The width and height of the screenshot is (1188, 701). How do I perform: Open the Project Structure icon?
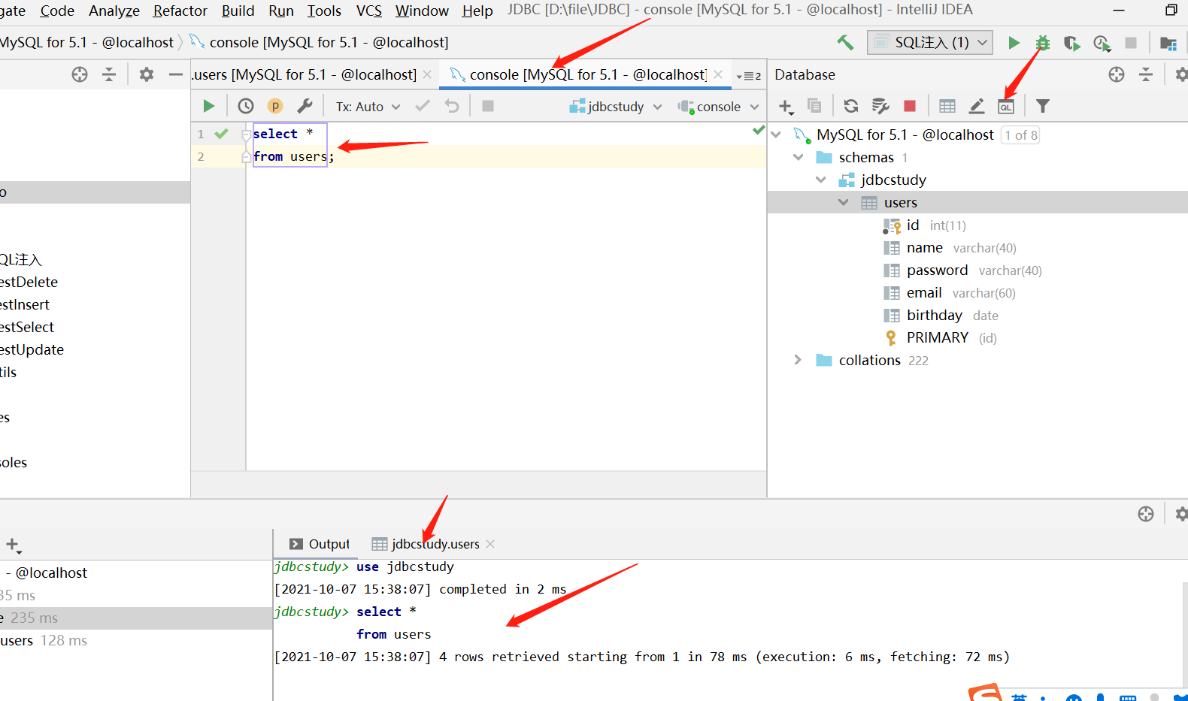1168,43
